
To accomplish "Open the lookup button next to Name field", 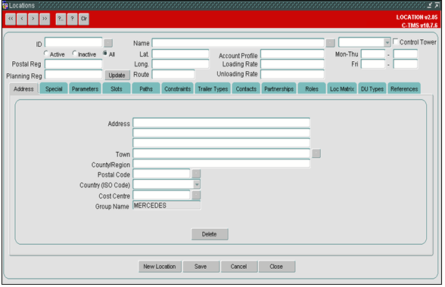I will [x=330, y=43].
